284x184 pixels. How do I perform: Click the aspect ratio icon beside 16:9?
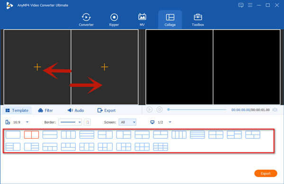click(8, 122)
